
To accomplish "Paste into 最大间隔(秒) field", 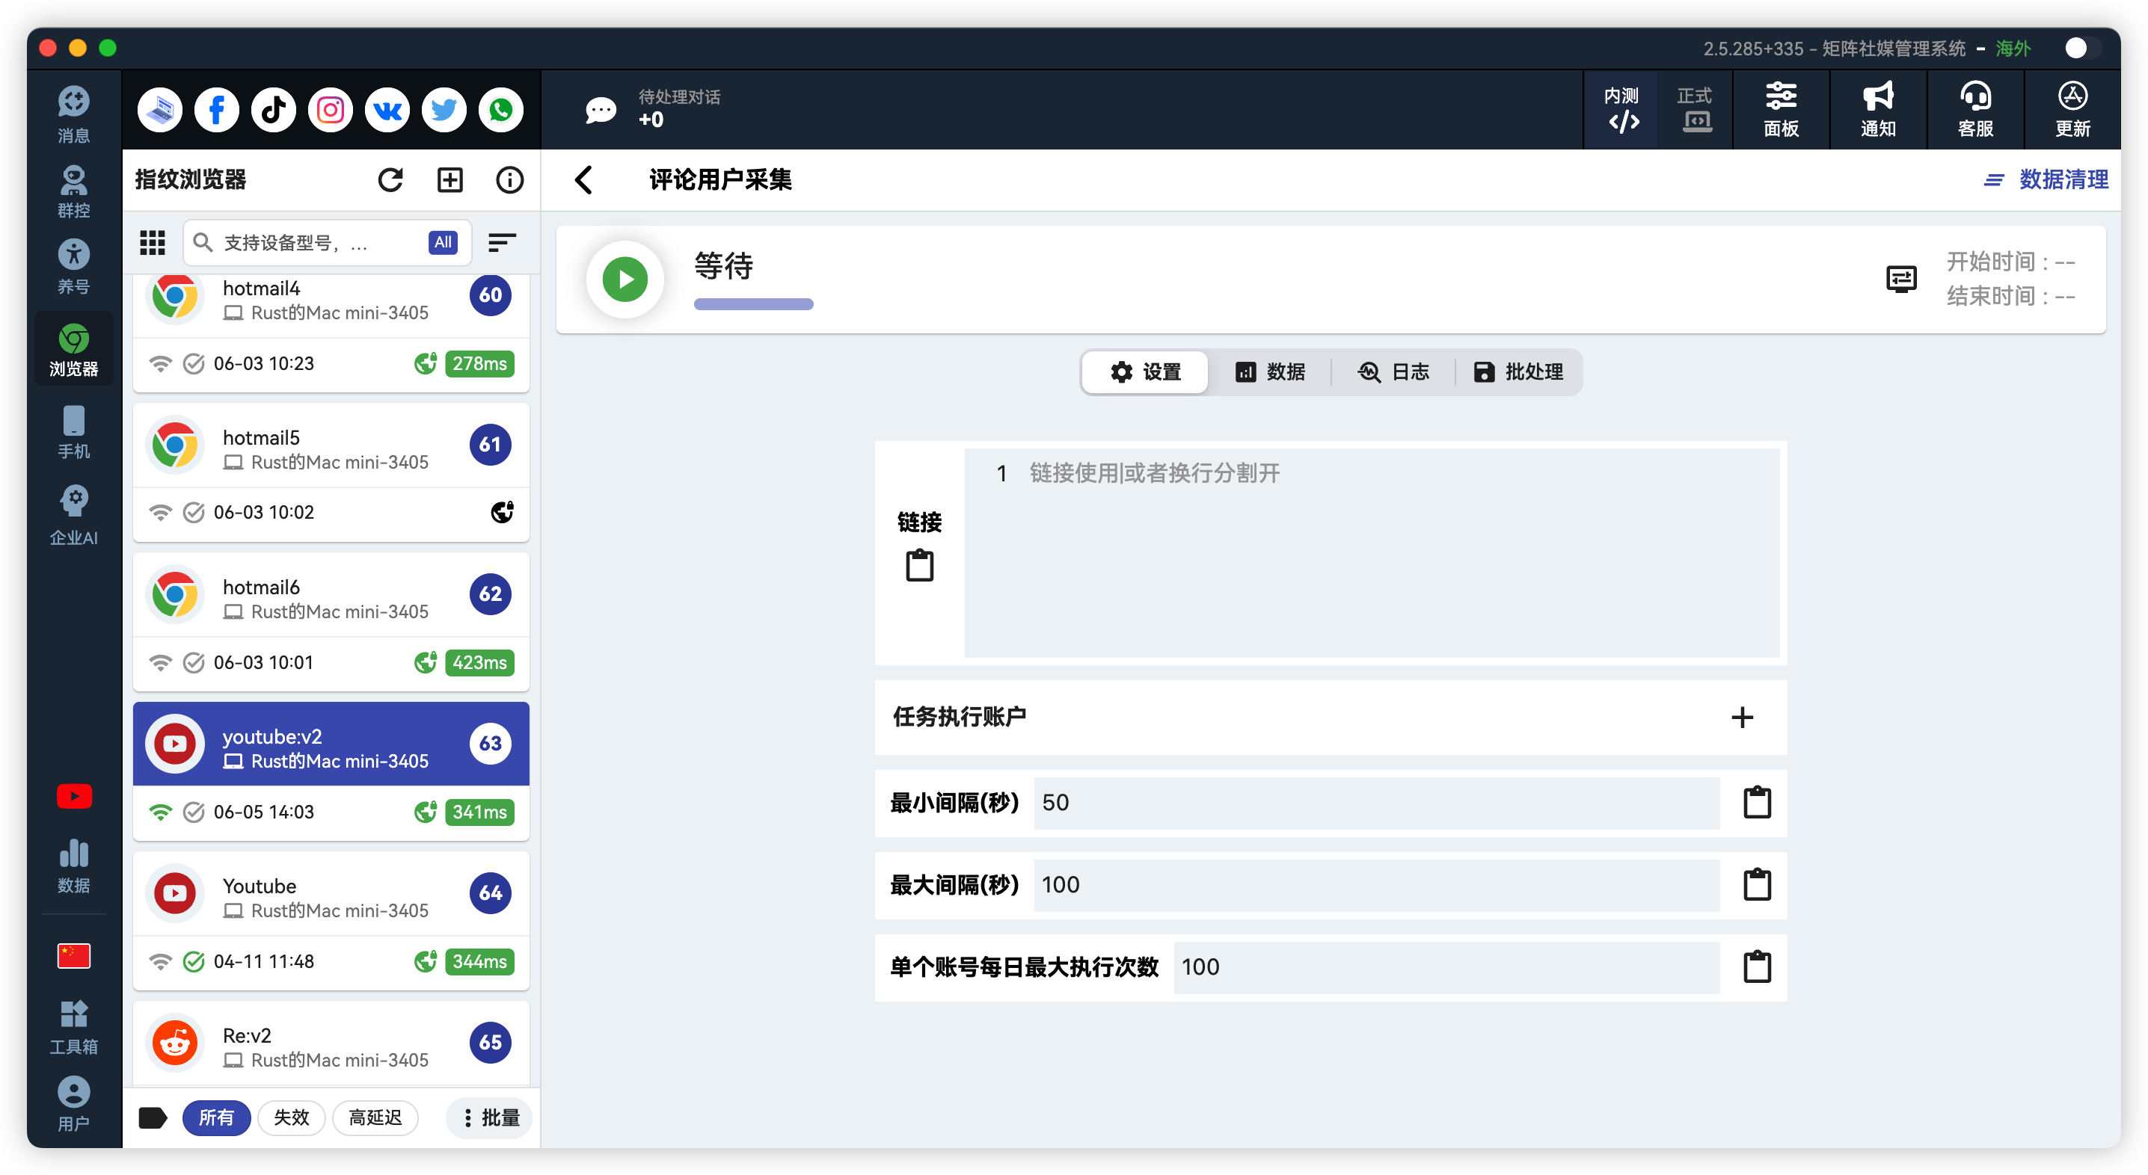I will point(1757,884).
